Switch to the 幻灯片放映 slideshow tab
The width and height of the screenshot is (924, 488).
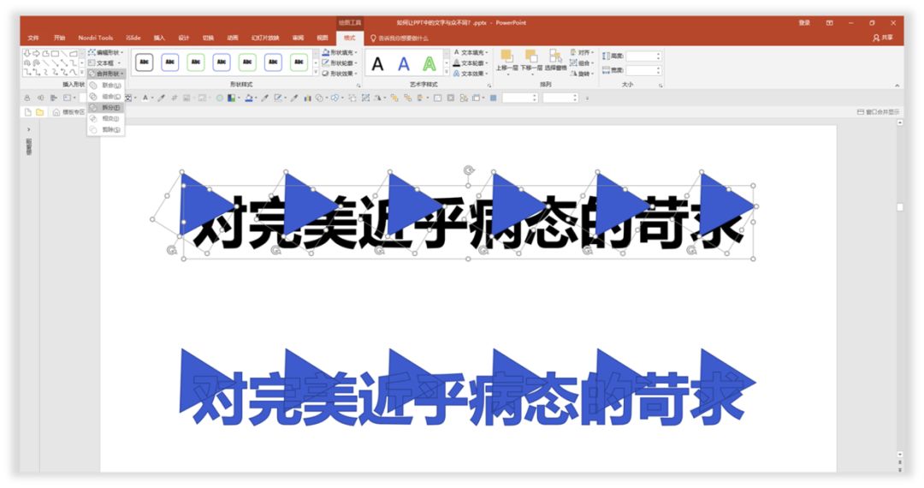coord(265,38)
